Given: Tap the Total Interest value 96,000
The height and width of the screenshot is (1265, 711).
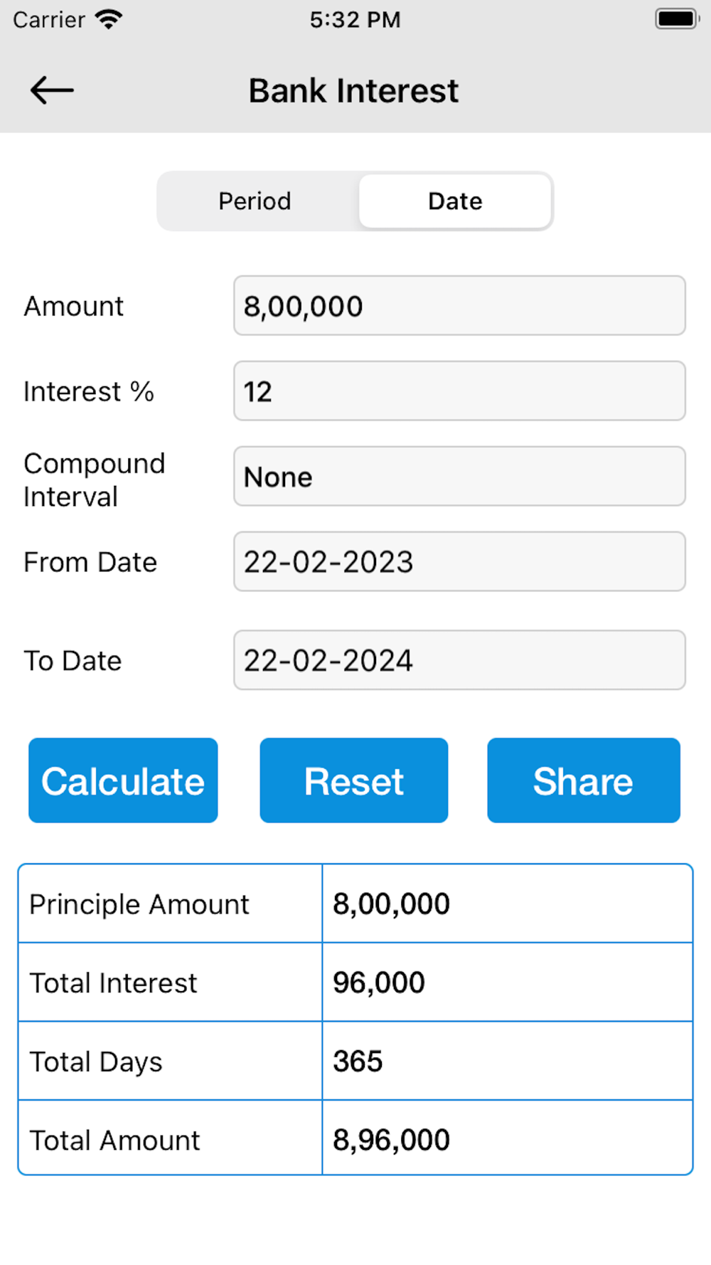Looking at the screenshot, I should point(379,983).
